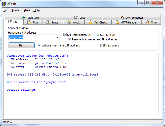This screenshot has height=126, width=165.
Task: Open the Tools menu
Action: pos(15,10)
